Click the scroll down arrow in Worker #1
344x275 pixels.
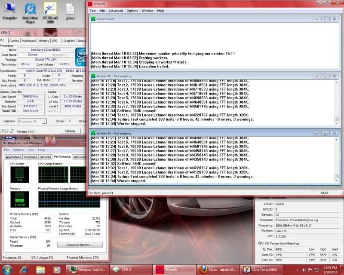coord(336,123)
